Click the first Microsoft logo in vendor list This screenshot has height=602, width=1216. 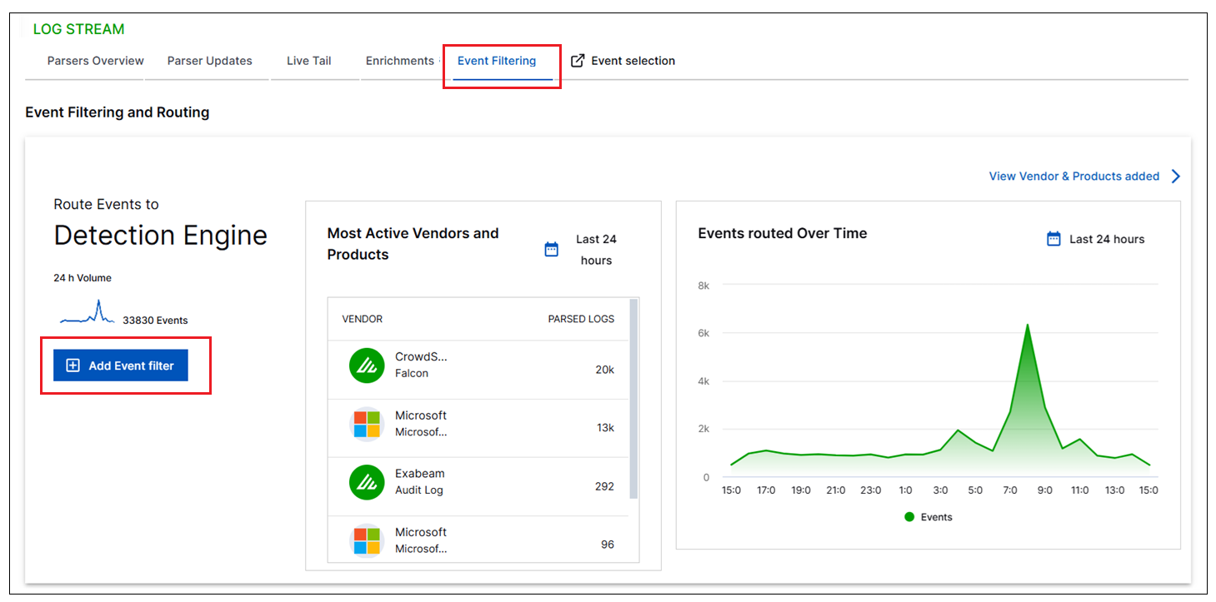pyautogui.click(x=367, y=424)
